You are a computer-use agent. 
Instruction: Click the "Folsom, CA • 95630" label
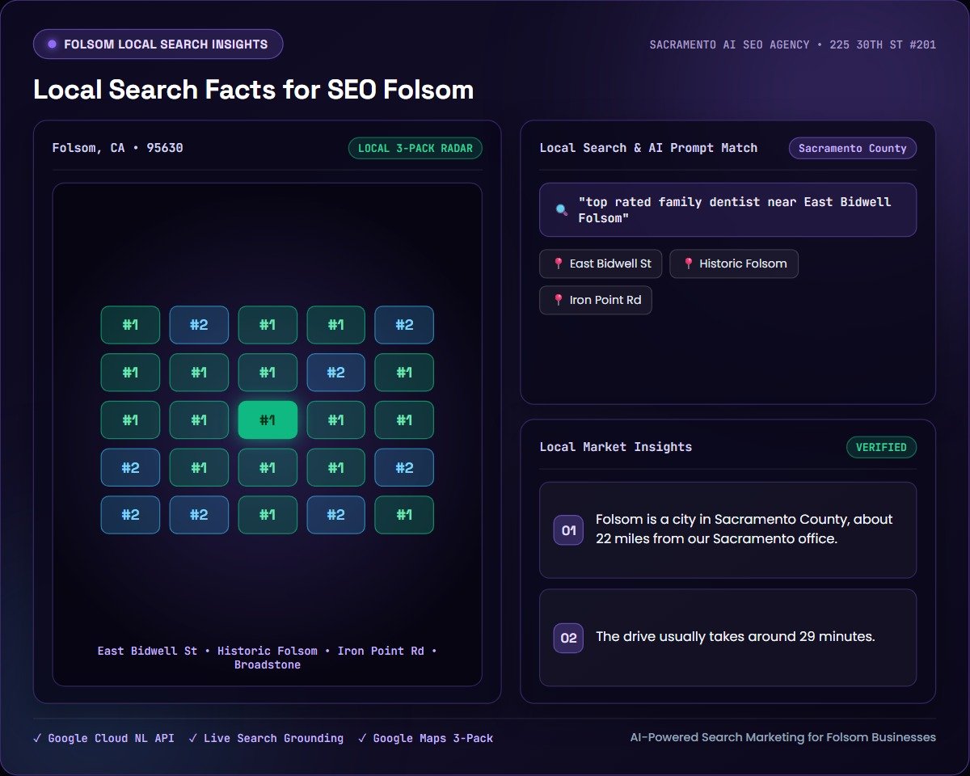pos(118,148)
